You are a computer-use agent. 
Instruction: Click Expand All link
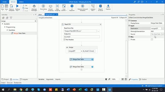[x=114, y=18]
